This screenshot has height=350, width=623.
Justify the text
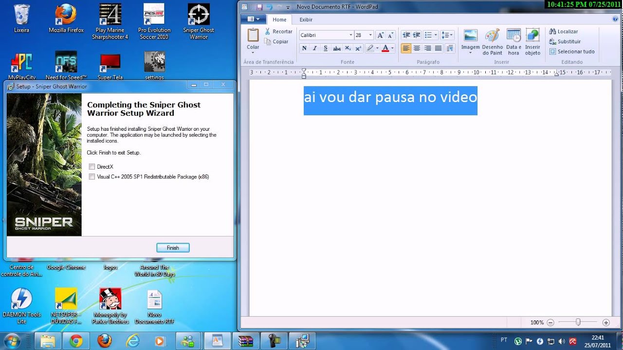tap(438, 48)
